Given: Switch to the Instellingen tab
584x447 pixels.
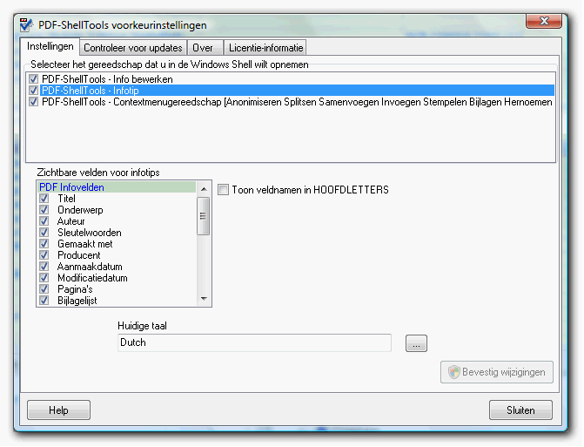Looking at the screenshot, I should (50, 46).
